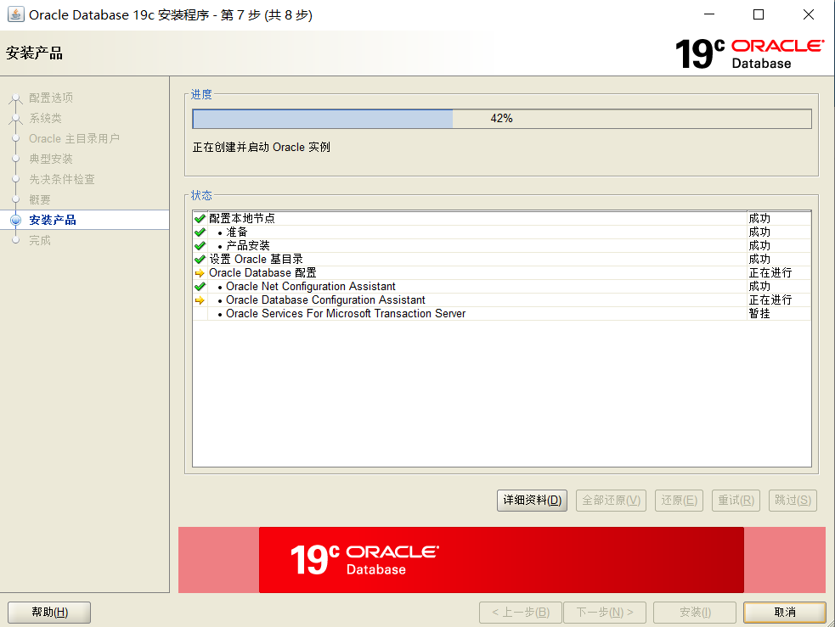Select Oracle Net Configuration Assistant row
This screenshot has height=627, width=835.
[502, 287]
